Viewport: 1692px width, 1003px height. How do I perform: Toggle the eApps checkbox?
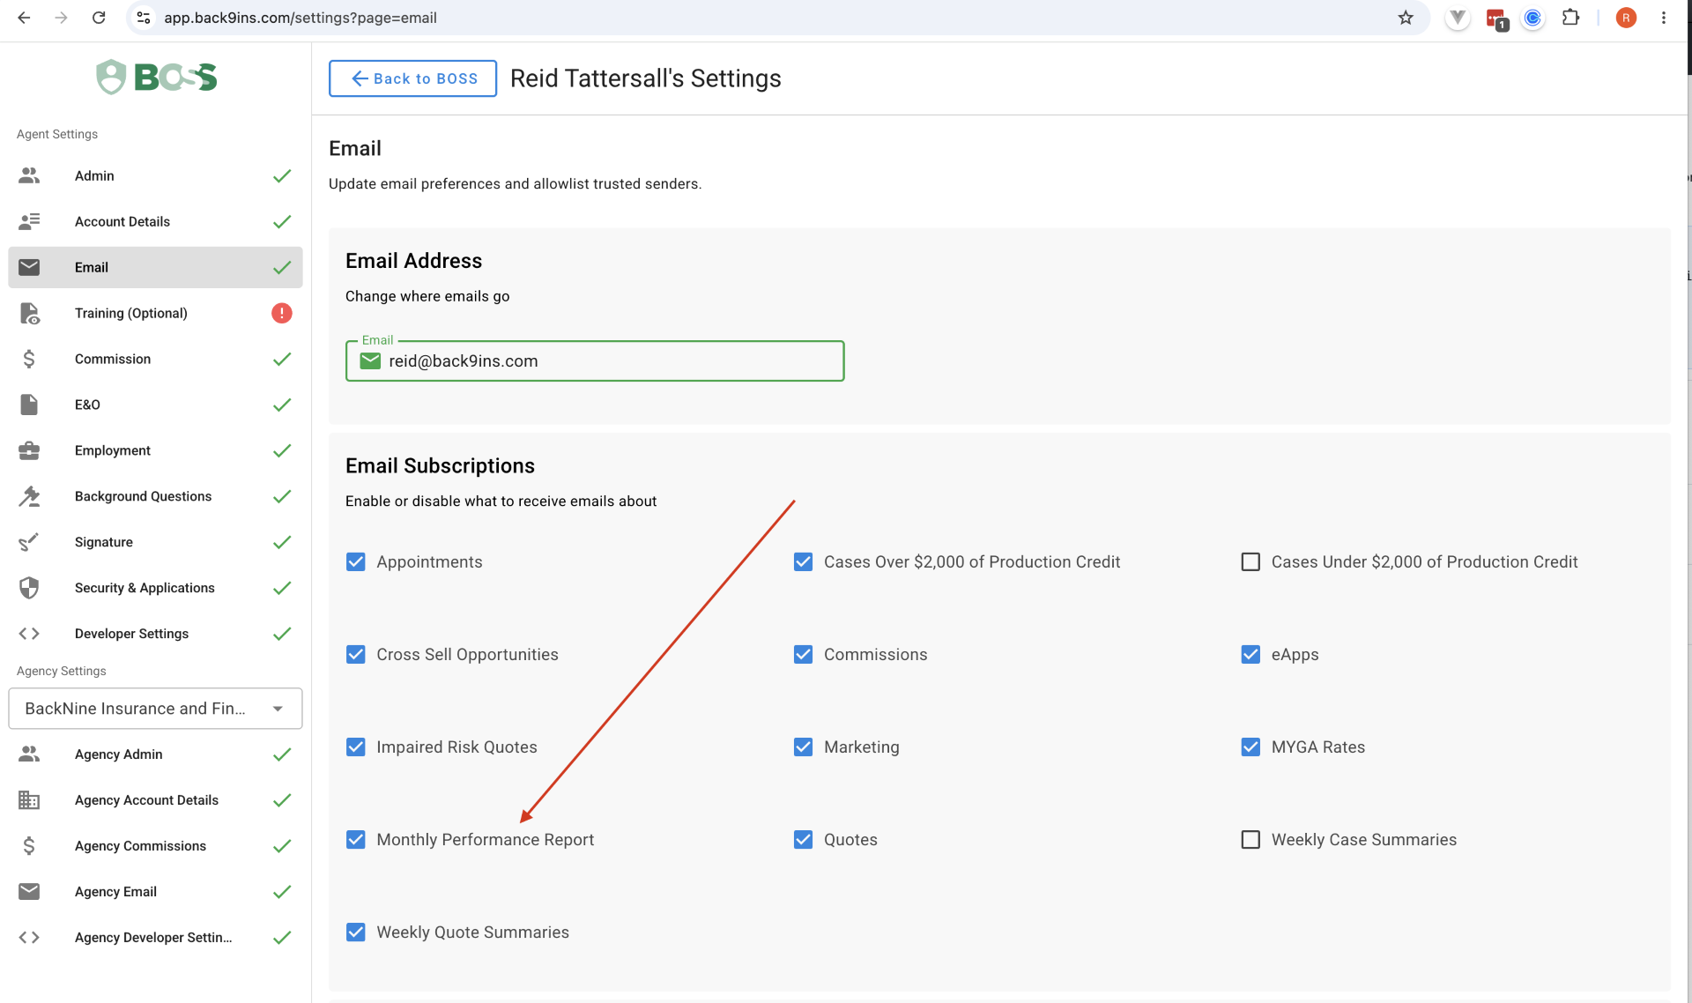pyautogui.click(x=1250, y=654)
